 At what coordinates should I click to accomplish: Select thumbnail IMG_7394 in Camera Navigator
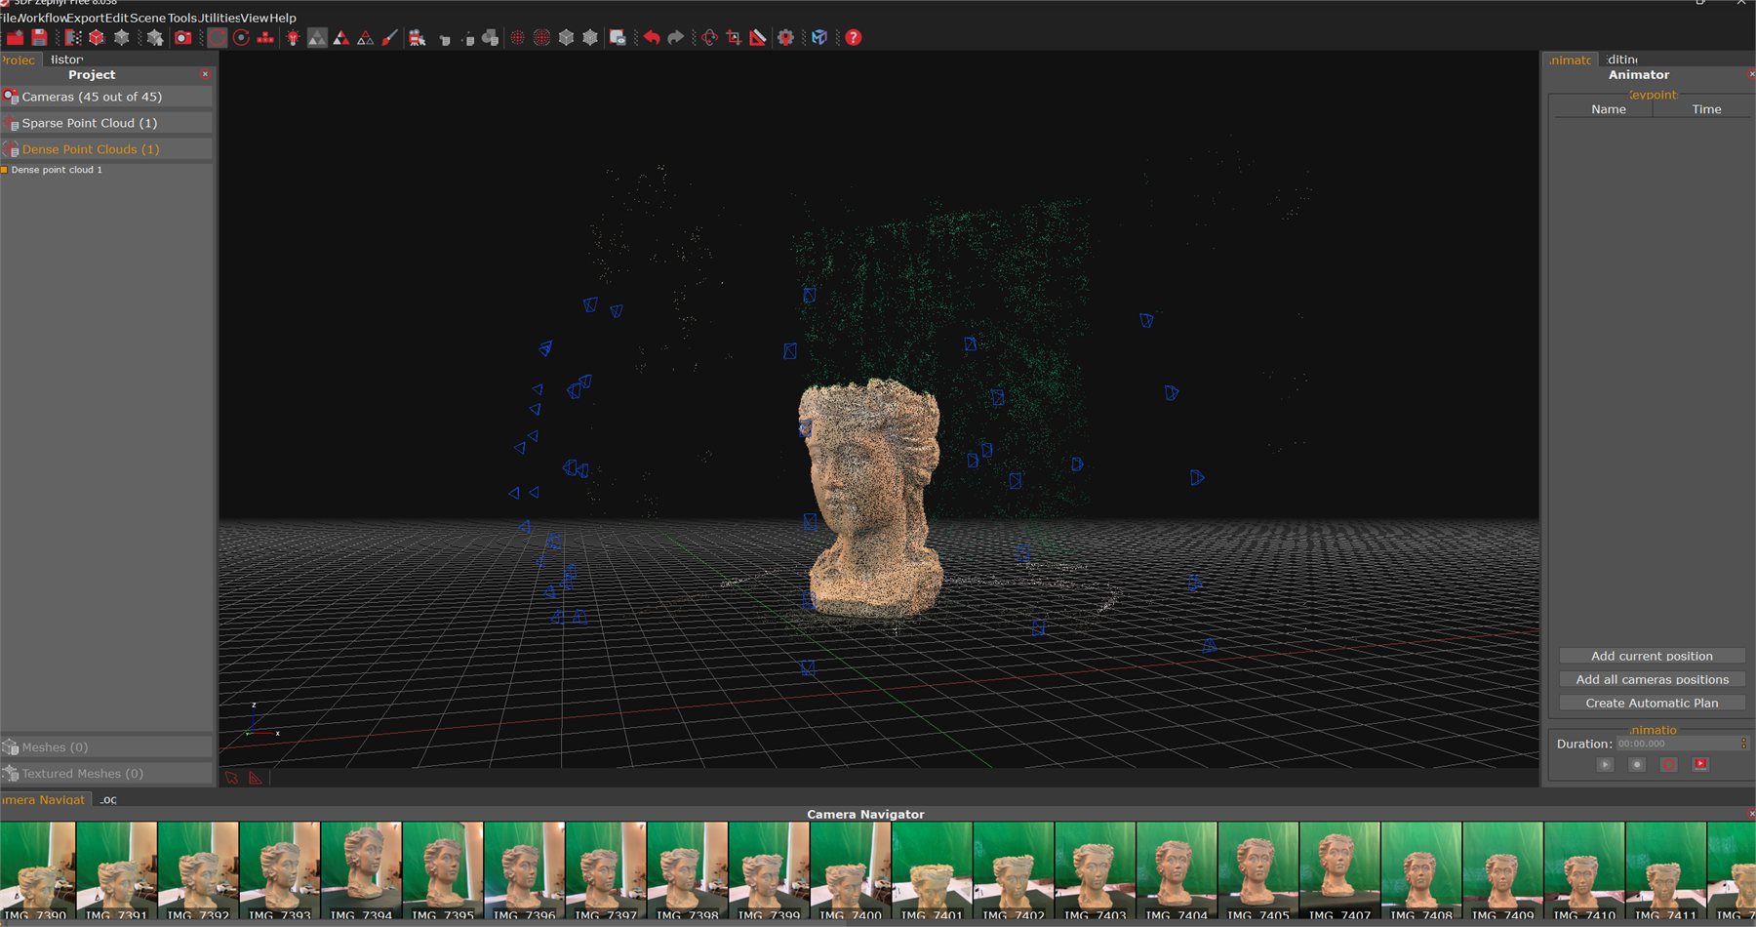coord(361,871)
